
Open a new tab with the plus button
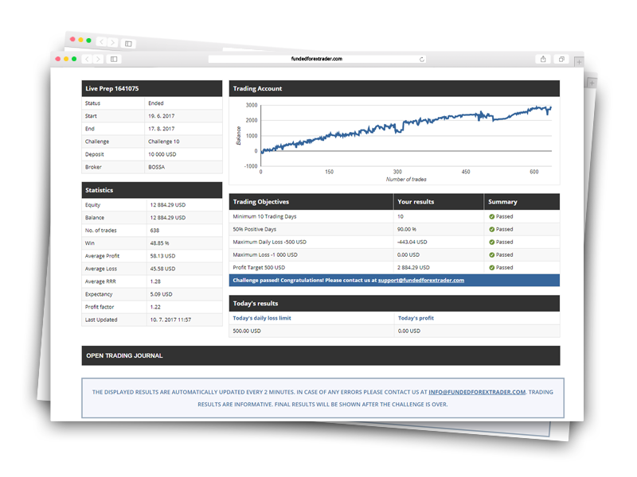tap(579, 62)
